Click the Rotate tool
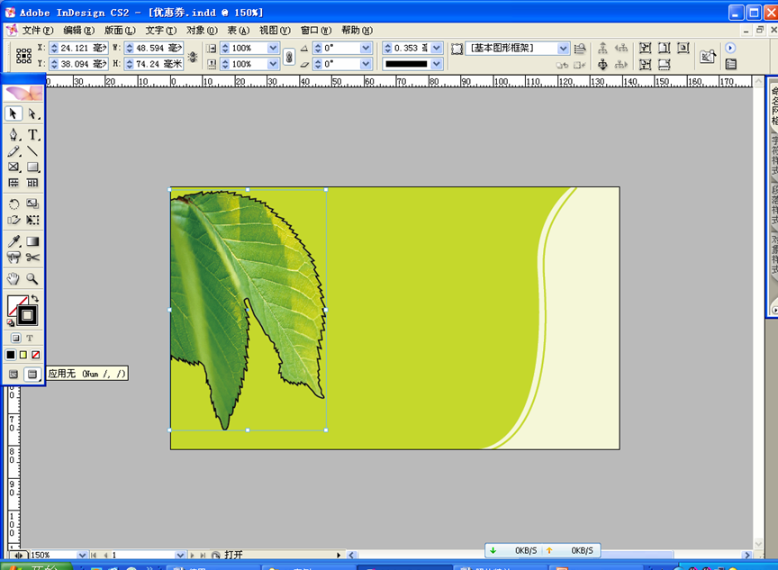This screenshot has height=570, width=778. coord(14,204)
